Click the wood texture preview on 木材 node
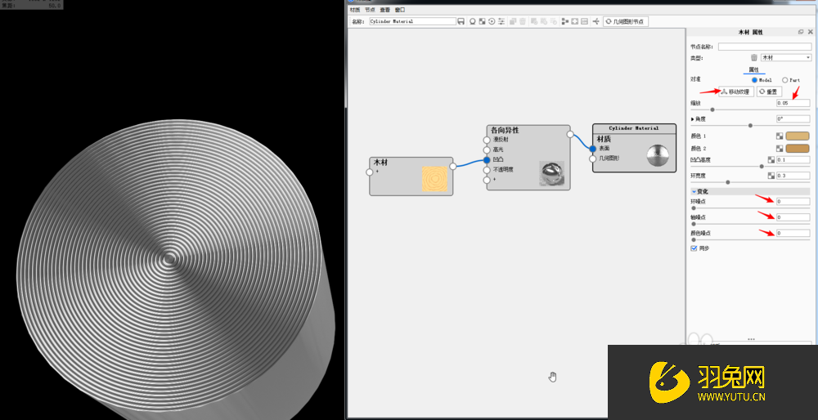The width and height of the screenshot is (818, 420). point(434,178)
